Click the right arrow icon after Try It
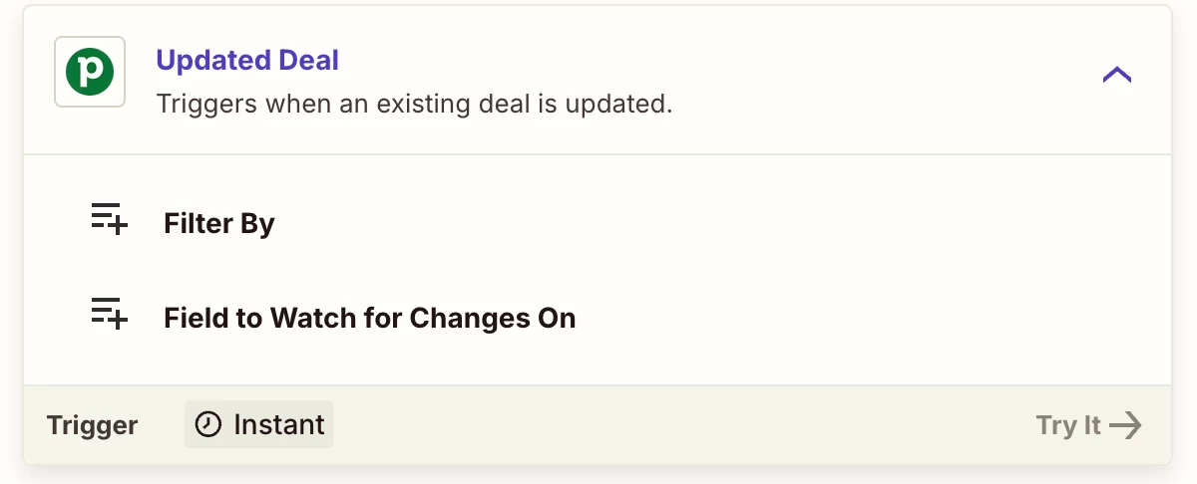 pyautogui.click(x=1126, y=426)
